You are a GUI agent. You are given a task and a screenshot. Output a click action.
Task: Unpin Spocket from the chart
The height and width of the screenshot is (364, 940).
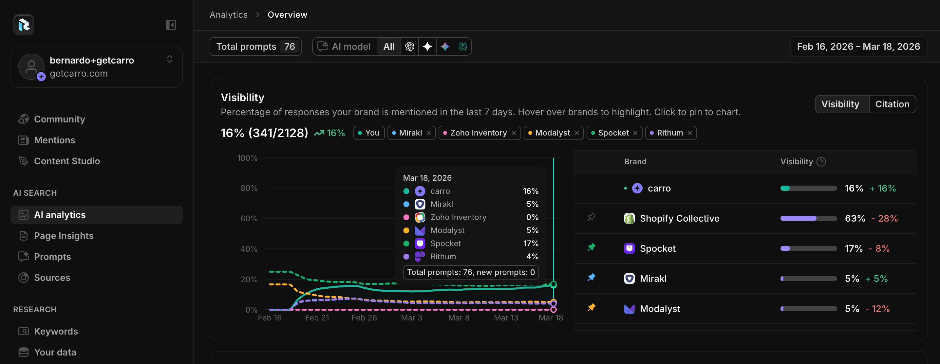[592, 247]
